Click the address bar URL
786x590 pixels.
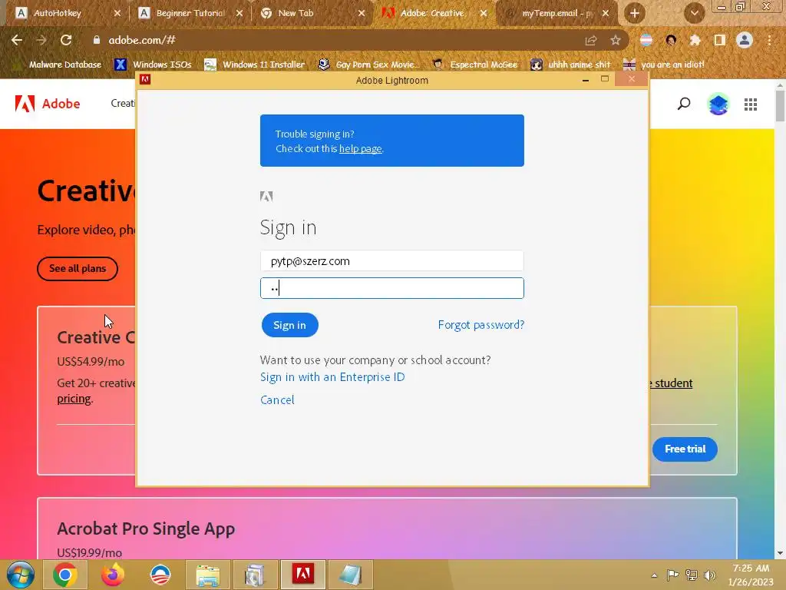click(x=142, y=40)
